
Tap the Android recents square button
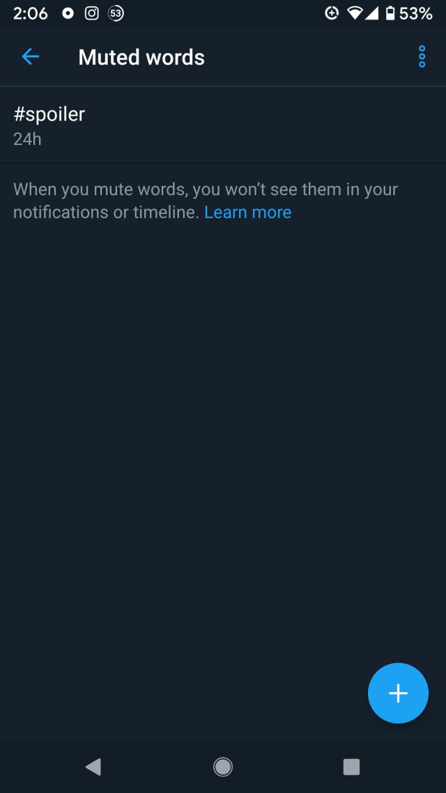351,766
